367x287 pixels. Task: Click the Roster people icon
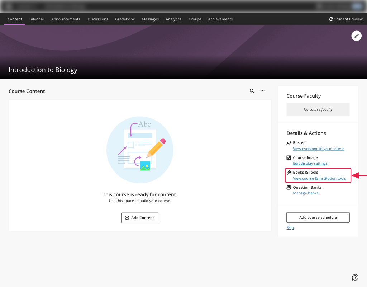pyautogui.click(x=289, y=143)
